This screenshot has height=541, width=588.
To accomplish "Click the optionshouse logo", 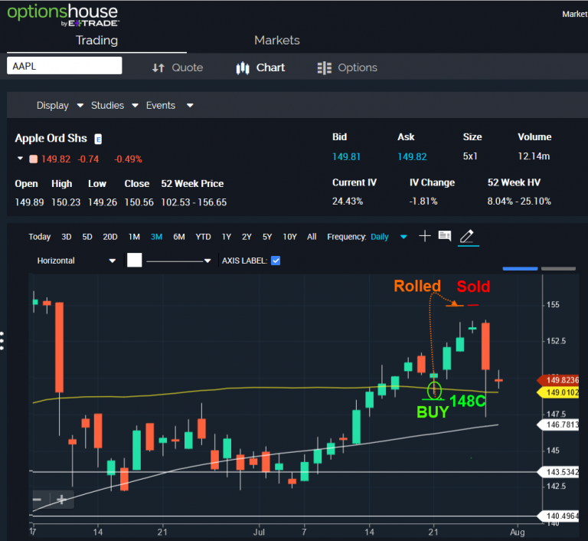I will click(63, 15).
